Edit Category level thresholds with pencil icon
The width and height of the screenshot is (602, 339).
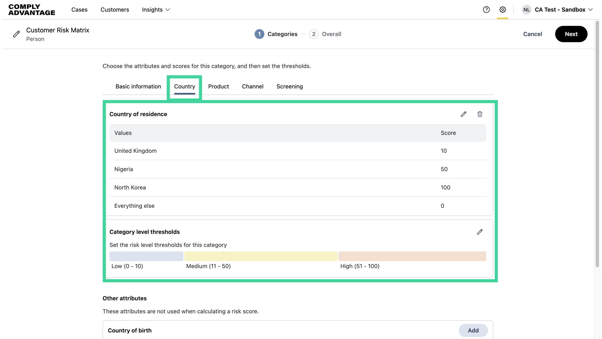pyautogui.click(x=480, y=232)
